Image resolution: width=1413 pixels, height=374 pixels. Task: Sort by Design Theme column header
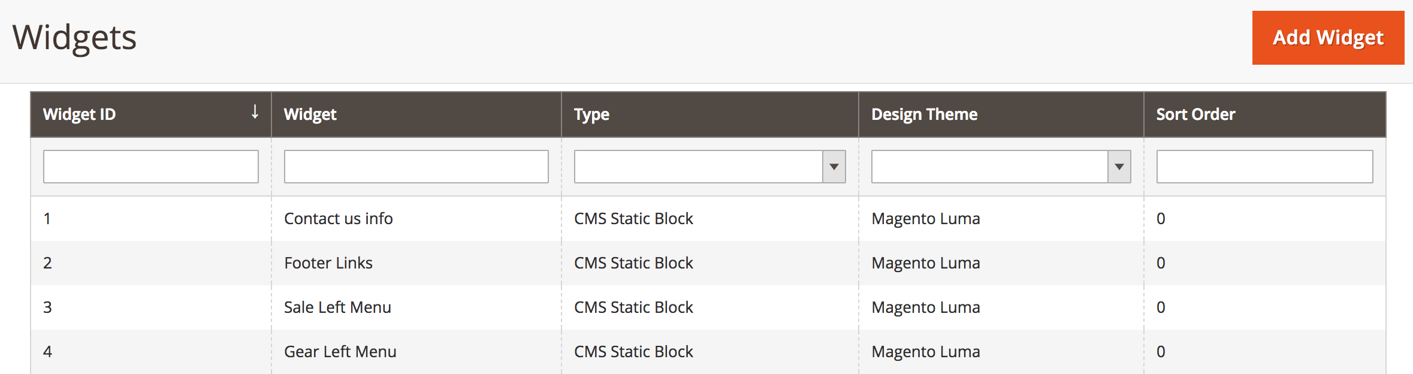924,114
